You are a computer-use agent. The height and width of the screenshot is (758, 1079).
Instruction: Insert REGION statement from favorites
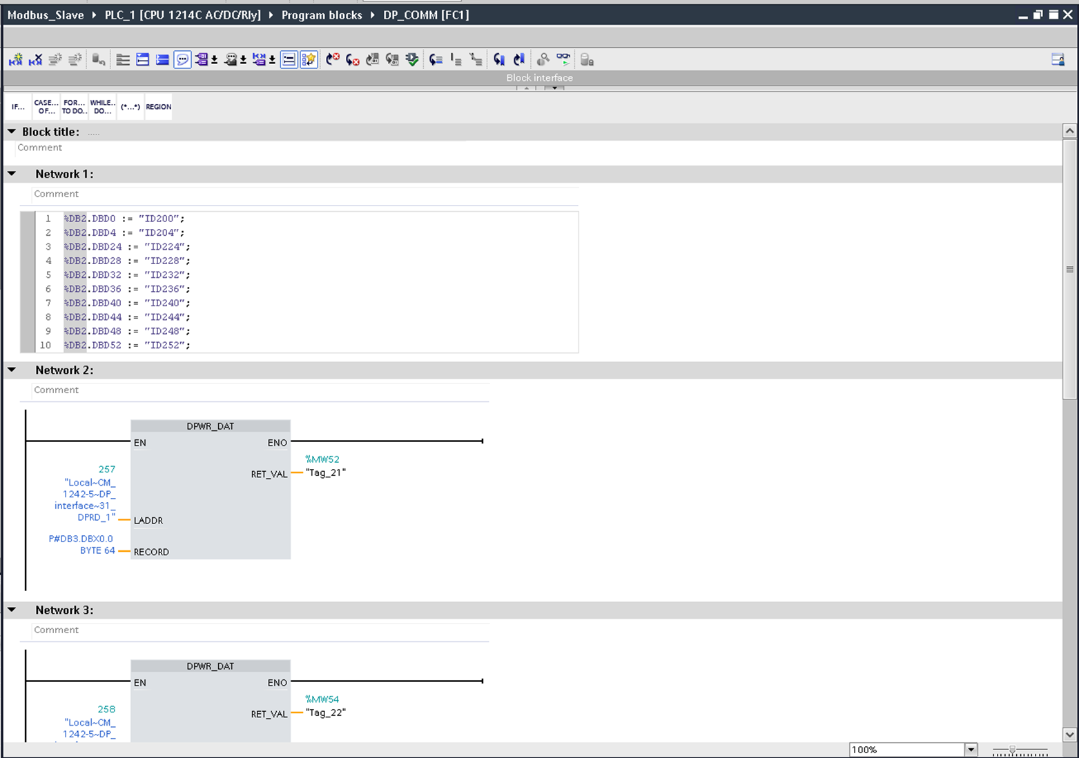pos(159,107)
